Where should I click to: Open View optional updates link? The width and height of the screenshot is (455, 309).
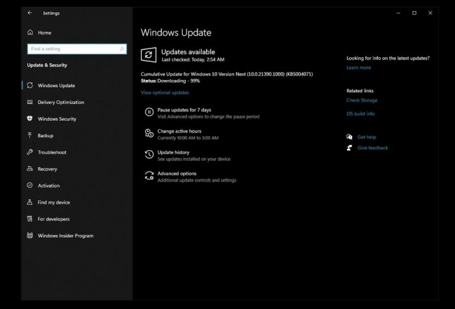click(x=165, y=92)
